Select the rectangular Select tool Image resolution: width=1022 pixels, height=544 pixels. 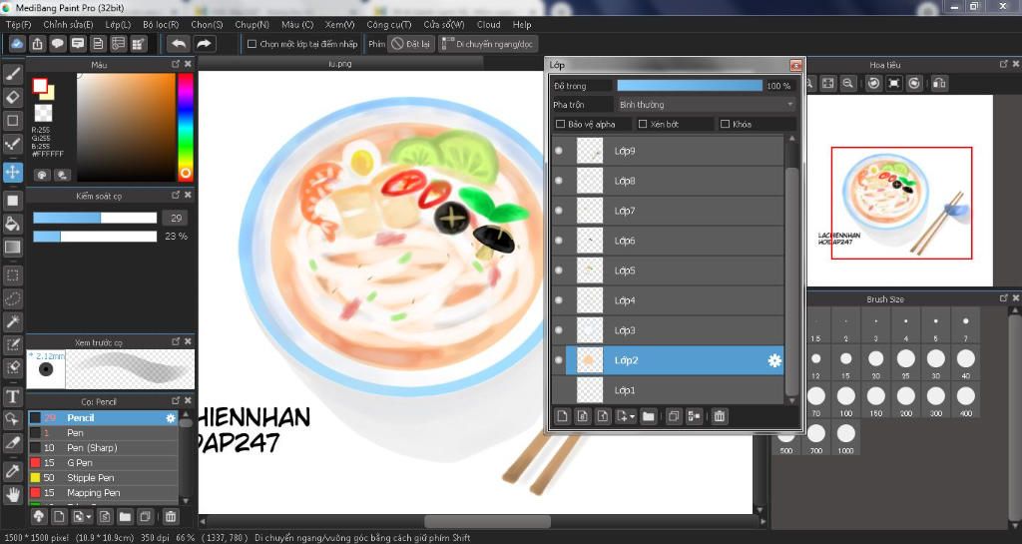(x=12, y=275)
